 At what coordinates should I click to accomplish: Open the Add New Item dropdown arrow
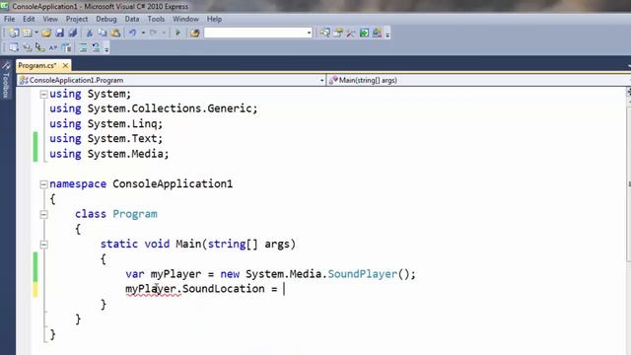click(x=36, y=33)
